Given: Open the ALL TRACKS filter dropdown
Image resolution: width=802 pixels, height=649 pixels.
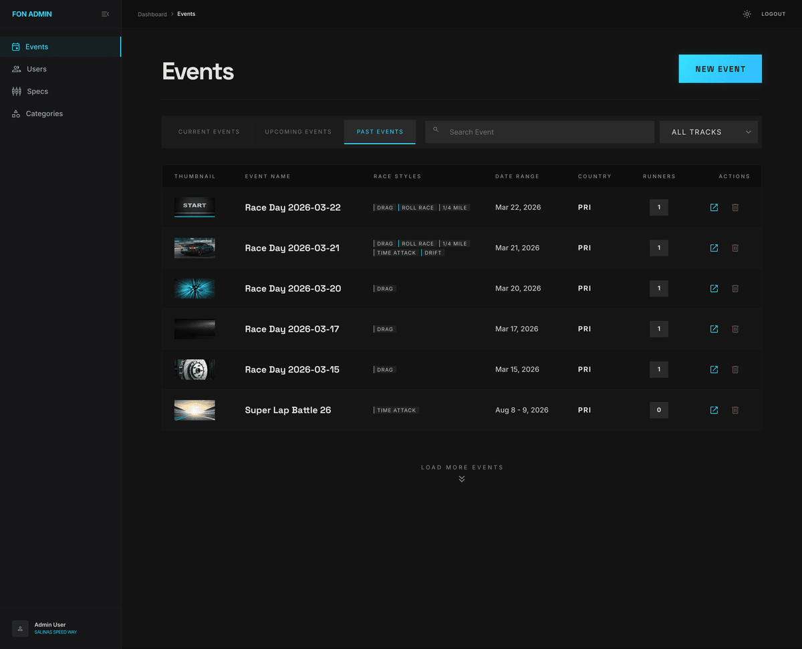Looking at the screenshot, I should [x=708, y=132].
